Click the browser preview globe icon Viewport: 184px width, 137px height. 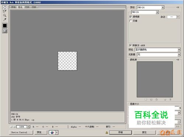pyautogui.click(x=52, y=132)
